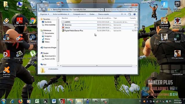Expand the address bar history dropdown
185x104 pixels.
pos(99,10)
